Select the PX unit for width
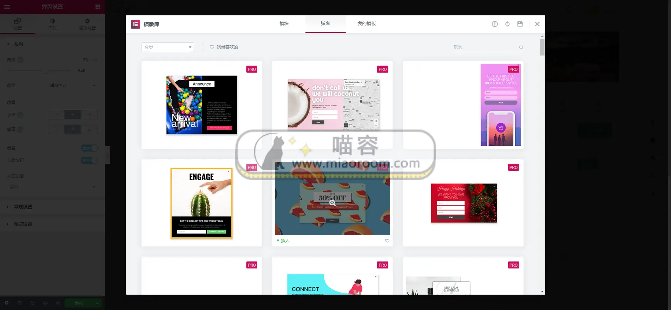 click(x=85, y=60)
